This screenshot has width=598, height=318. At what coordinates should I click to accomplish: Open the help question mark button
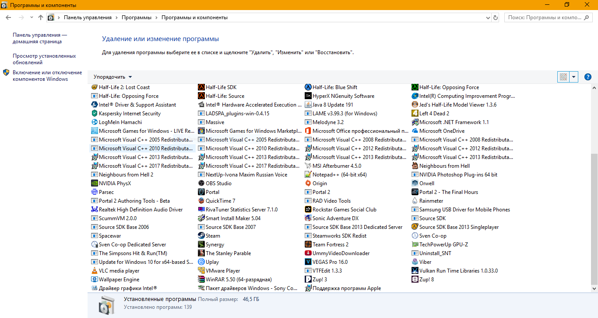pos(588,77)
